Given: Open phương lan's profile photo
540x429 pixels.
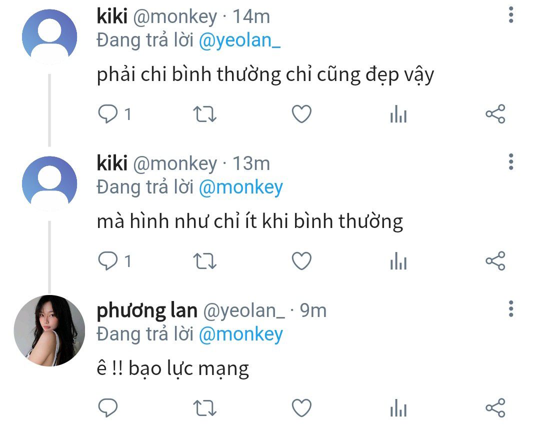Looking at the screenshot, I should pos(49,330).
